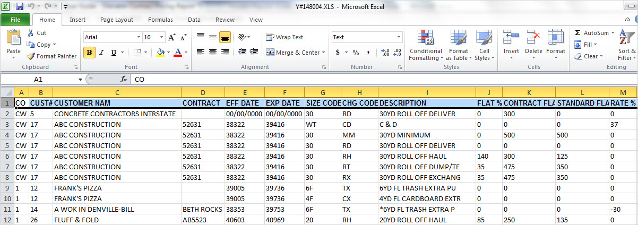
Task: Click Increase Decimal icon
Action: pos(385,53)
